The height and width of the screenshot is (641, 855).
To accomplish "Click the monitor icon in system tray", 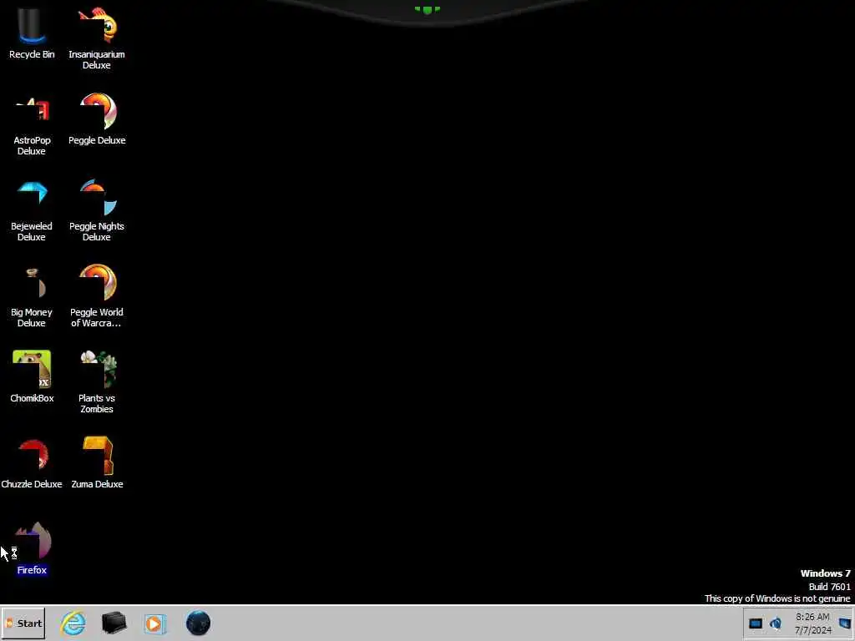I will (755, 623).
